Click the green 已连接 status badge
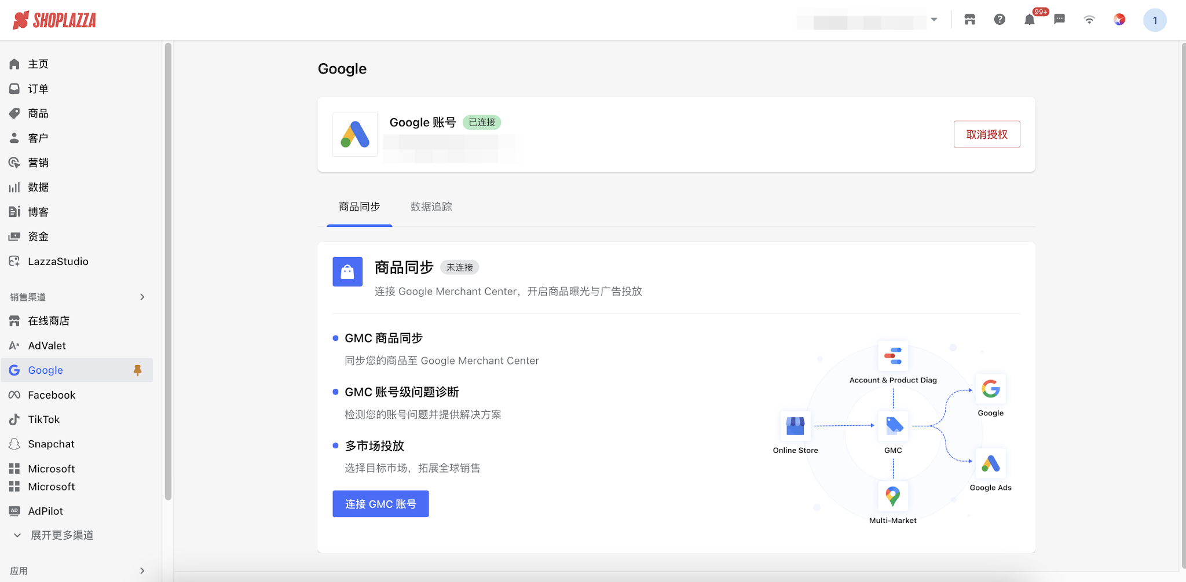 pos(482,123)
